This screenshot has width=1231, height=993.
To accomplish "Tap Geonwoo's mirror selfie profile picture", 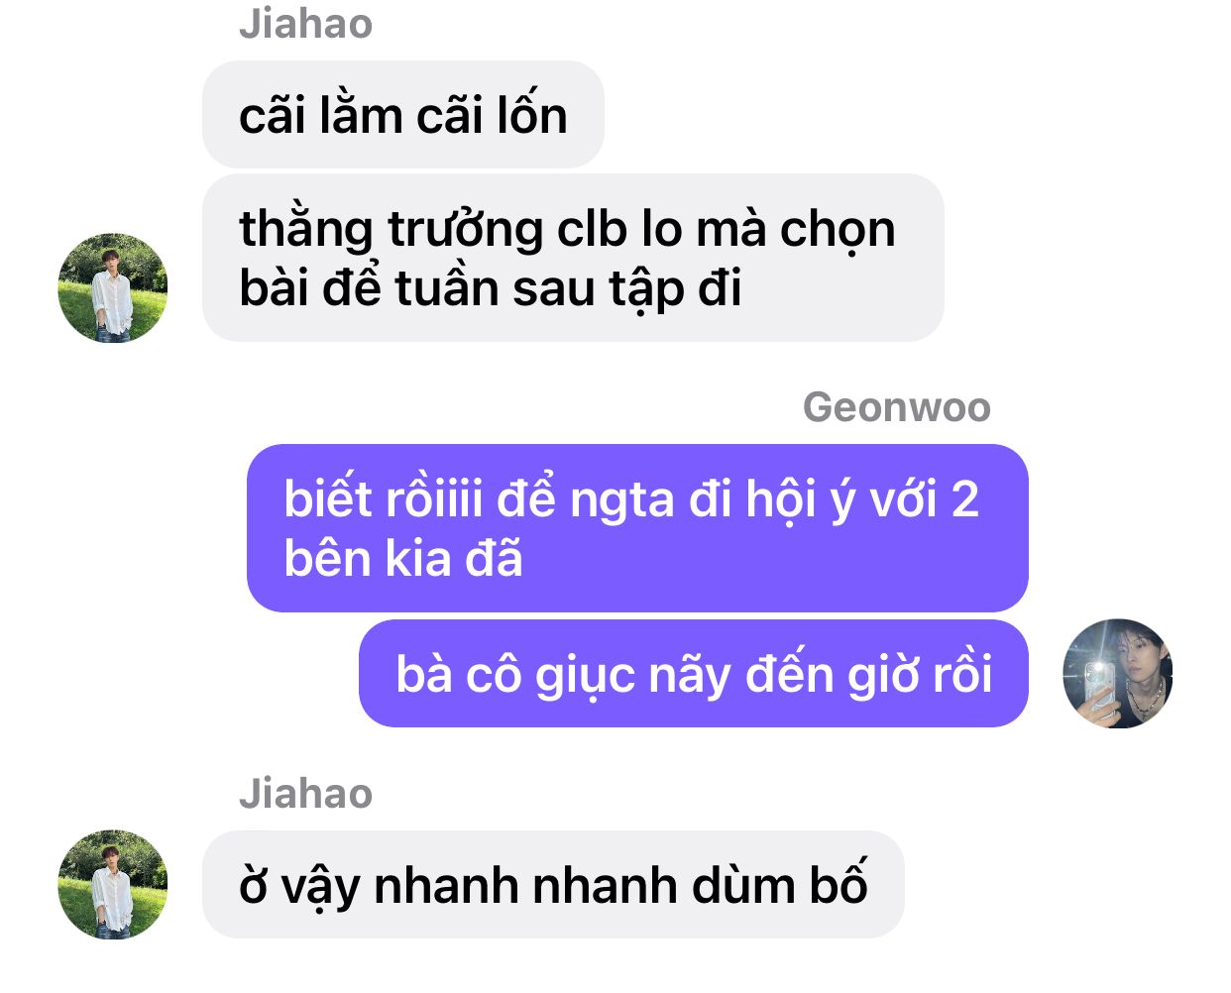I will click(x=1117, y=674).
